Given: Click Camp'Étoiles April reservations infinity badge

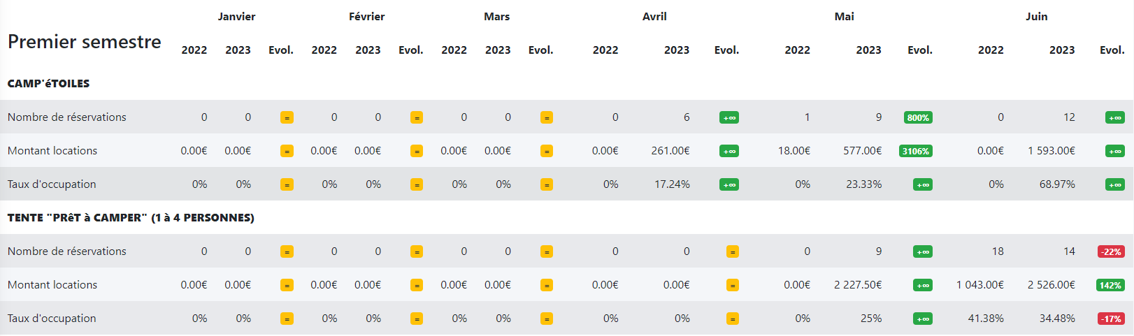Looking at the screenshot, I should 729,118.
